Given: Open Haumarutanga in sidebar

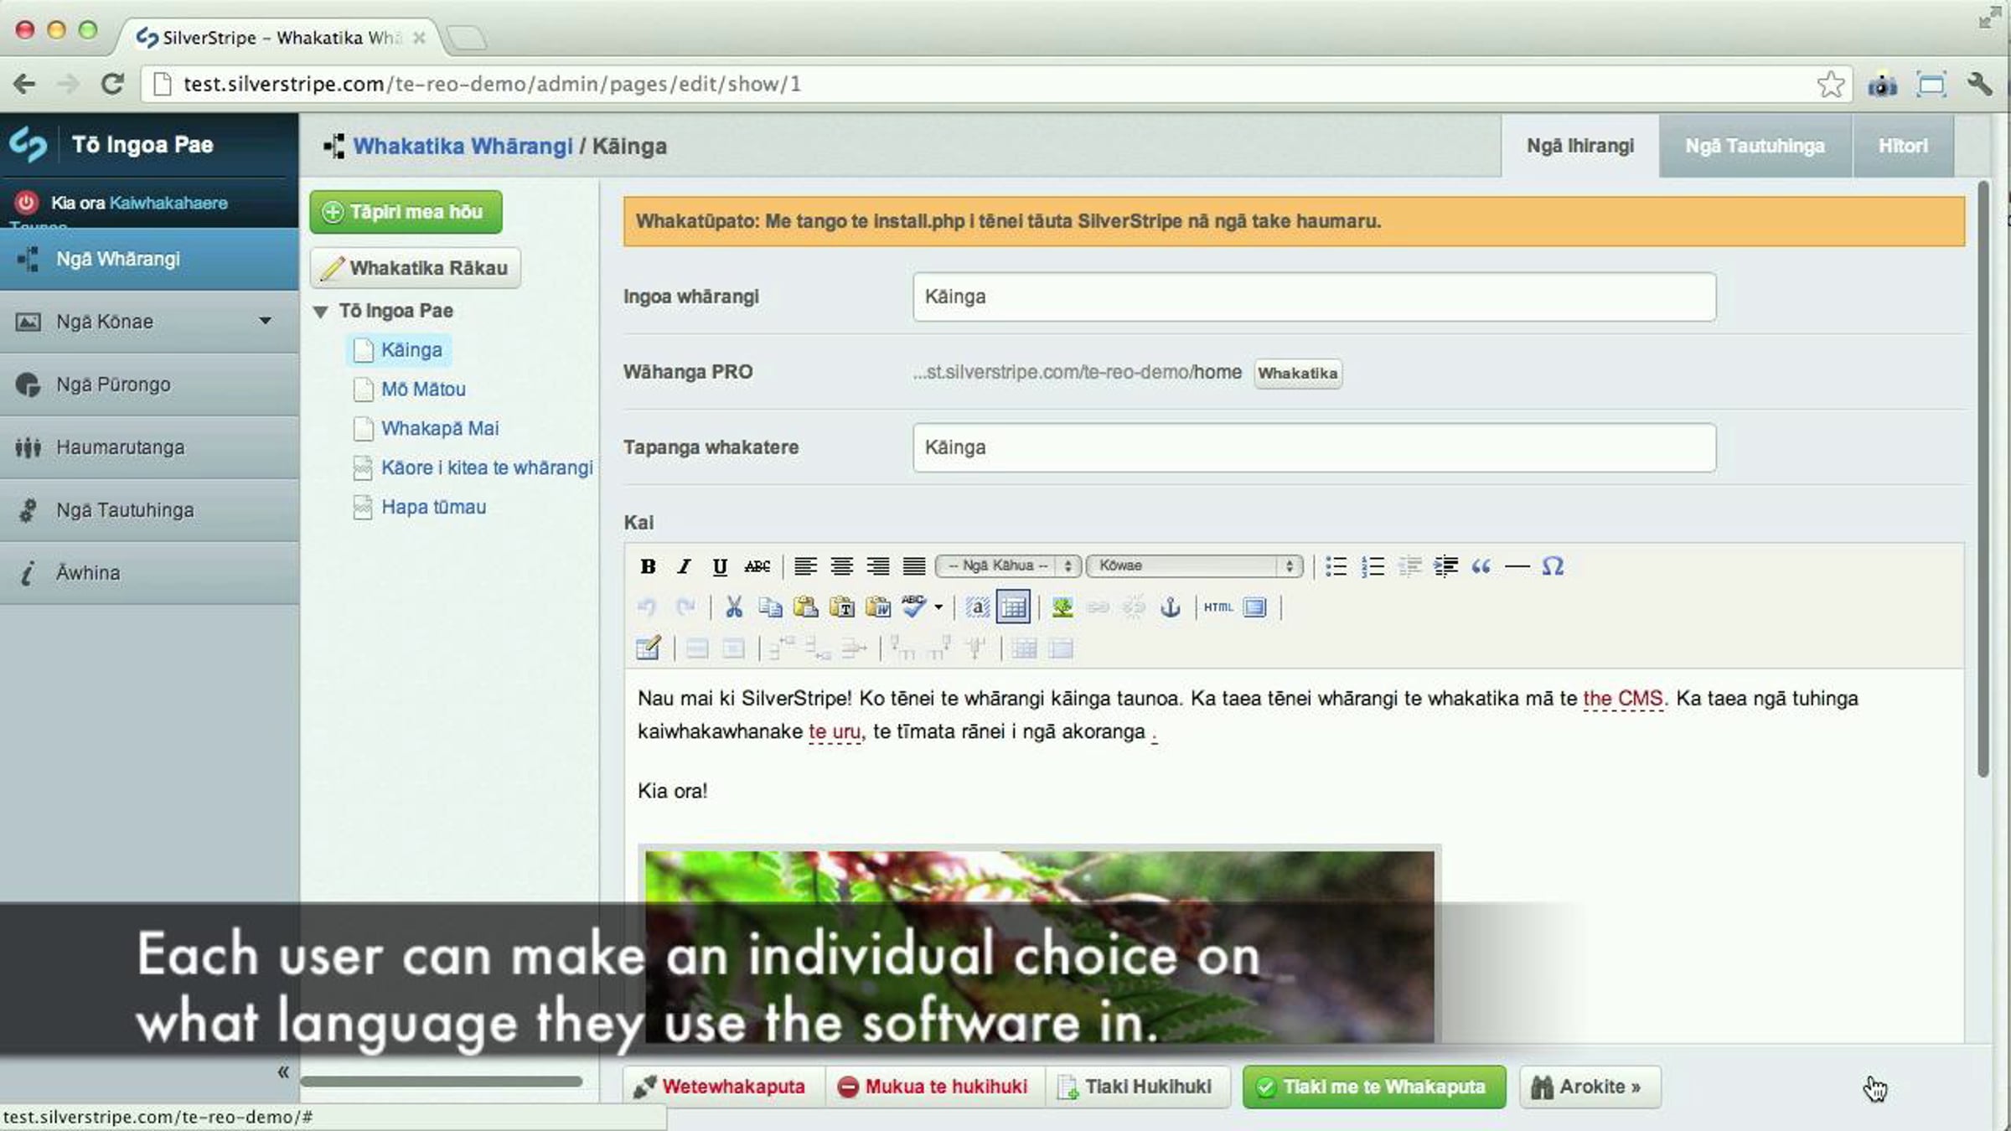Looking at the screenshot, I should click(x=149, y=447).
